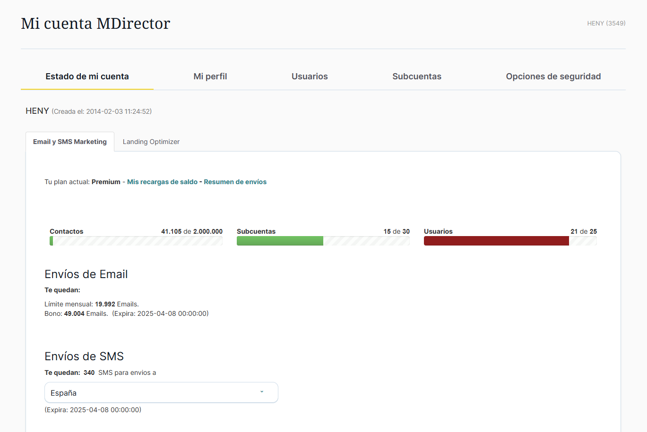
Task: Click the green Subcuentas progress bar
Action: tap(280, 241)
